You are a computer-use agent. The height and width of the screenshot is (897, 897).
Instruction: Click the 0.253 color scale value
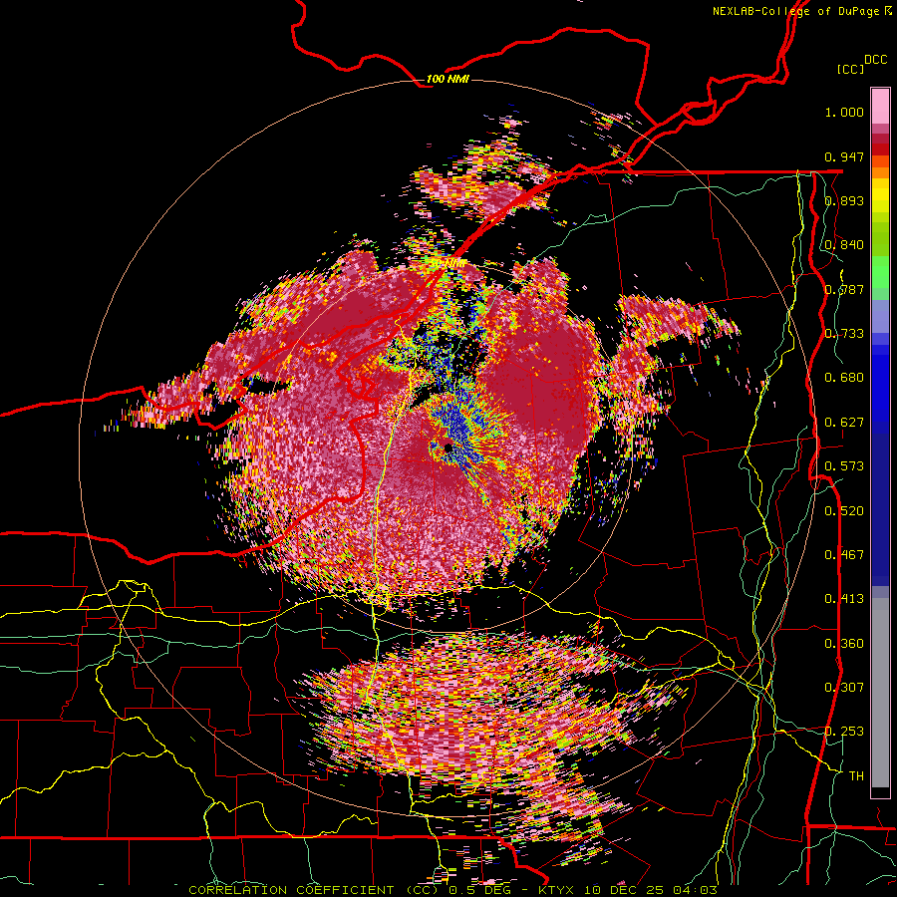coord(844,732)
